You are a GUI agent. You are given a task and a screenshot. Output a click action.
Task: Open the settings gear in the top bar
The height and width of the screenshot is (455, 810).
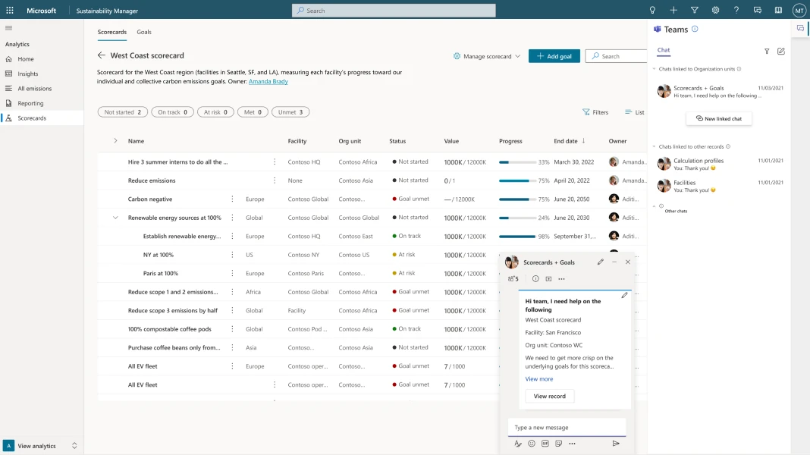(x=714, y=10)
